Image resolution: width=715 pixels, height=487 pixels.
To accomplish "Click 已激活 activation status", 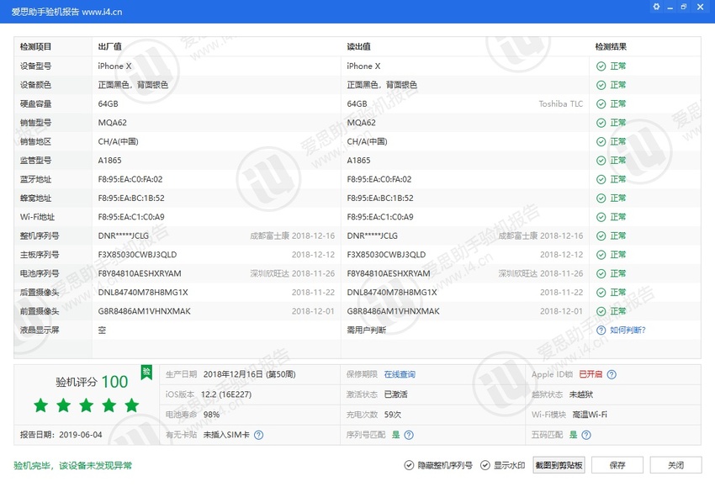I will (396, 394).
